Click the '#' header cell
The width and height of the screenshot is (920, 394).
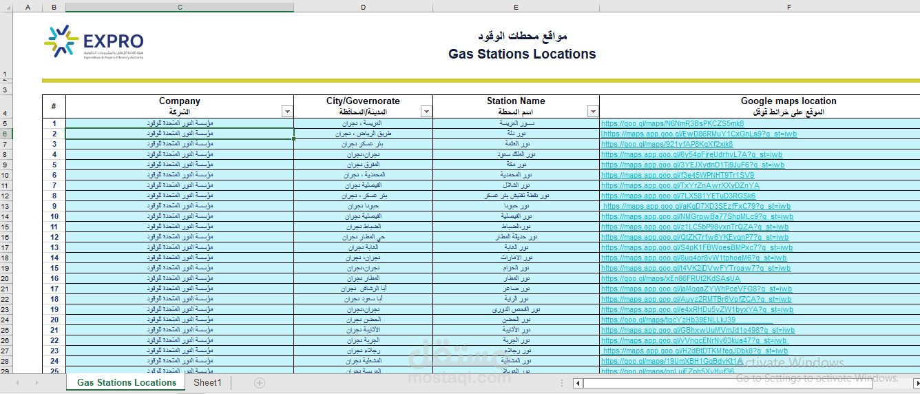coord(54,106)
